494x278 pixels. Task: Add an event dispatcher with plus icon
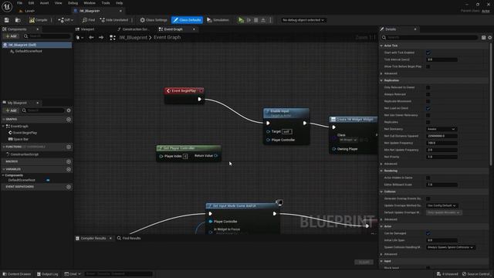69,187
